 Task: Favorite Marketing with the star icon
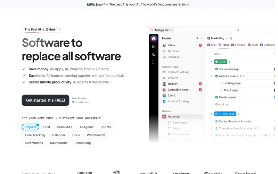(x=231, y=38)
